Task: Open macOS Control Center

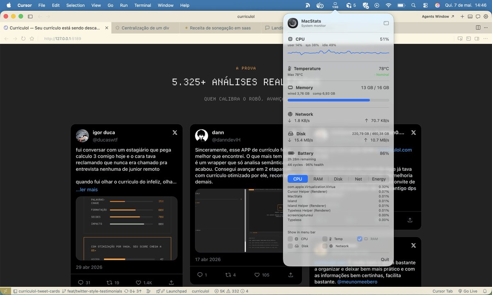Action: [x=425, y=5]
